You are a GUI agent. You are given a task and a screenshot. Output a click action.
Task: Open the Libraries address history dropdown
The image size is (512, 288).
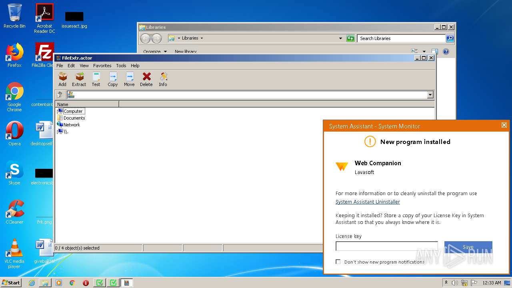point(340,38)
